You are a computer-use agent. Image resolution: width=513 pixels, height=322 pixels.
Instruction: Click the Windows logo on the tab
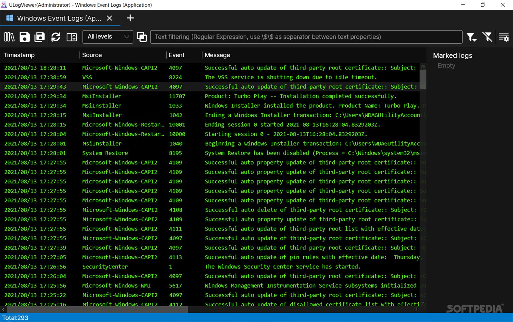click(10, 18)
